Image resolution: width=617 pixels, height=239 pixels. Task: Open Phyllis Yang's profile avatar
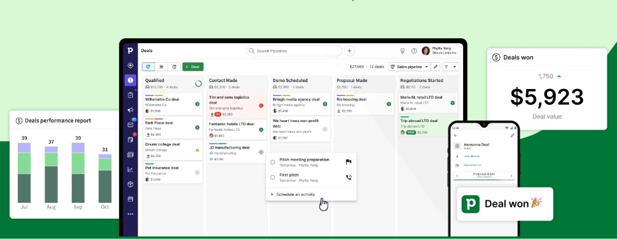coord(426,51)
